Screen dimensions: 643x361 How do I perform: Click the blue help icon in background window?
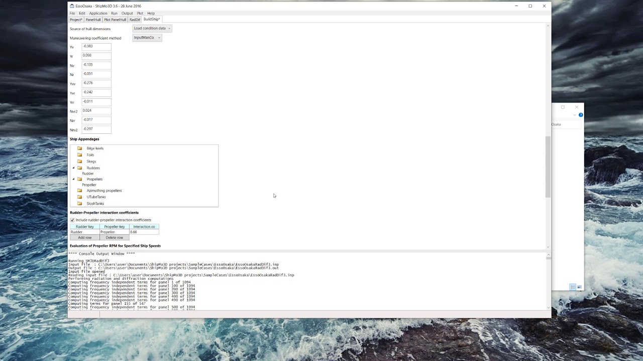click(581, 115)
